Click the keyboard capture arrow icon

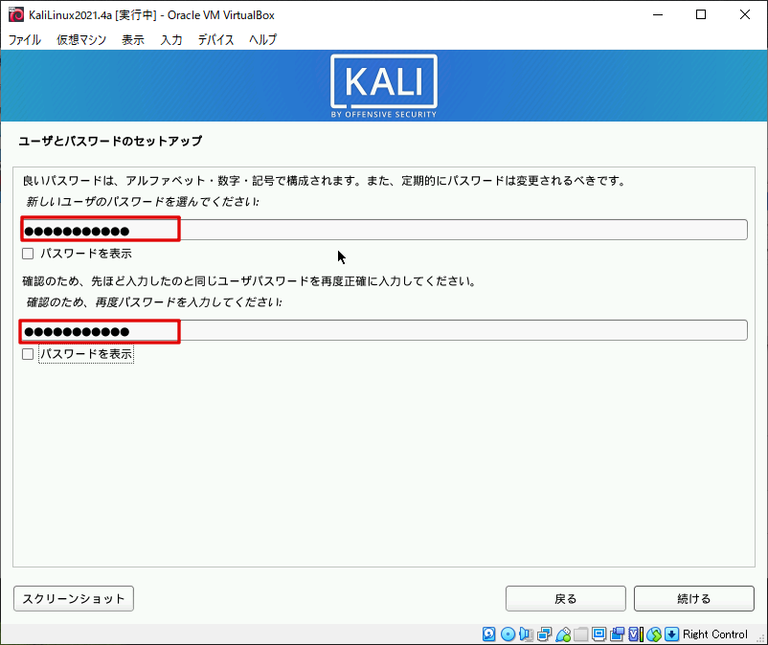pyautogui.click(x=672, y=634)
